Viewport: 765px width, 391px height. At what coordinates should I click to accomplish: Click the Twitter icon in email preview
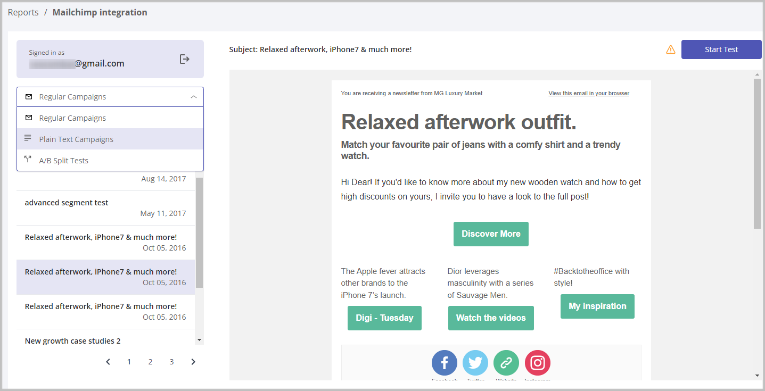(x=475, y=363)
